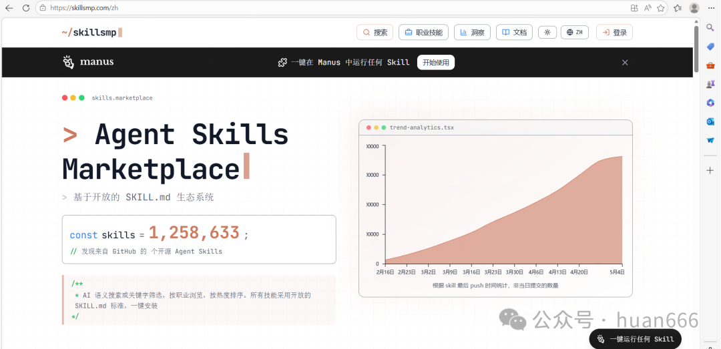Click the manus logo in banner
The width and height of the screenshot is (721, 349).
tap(88, 62)
